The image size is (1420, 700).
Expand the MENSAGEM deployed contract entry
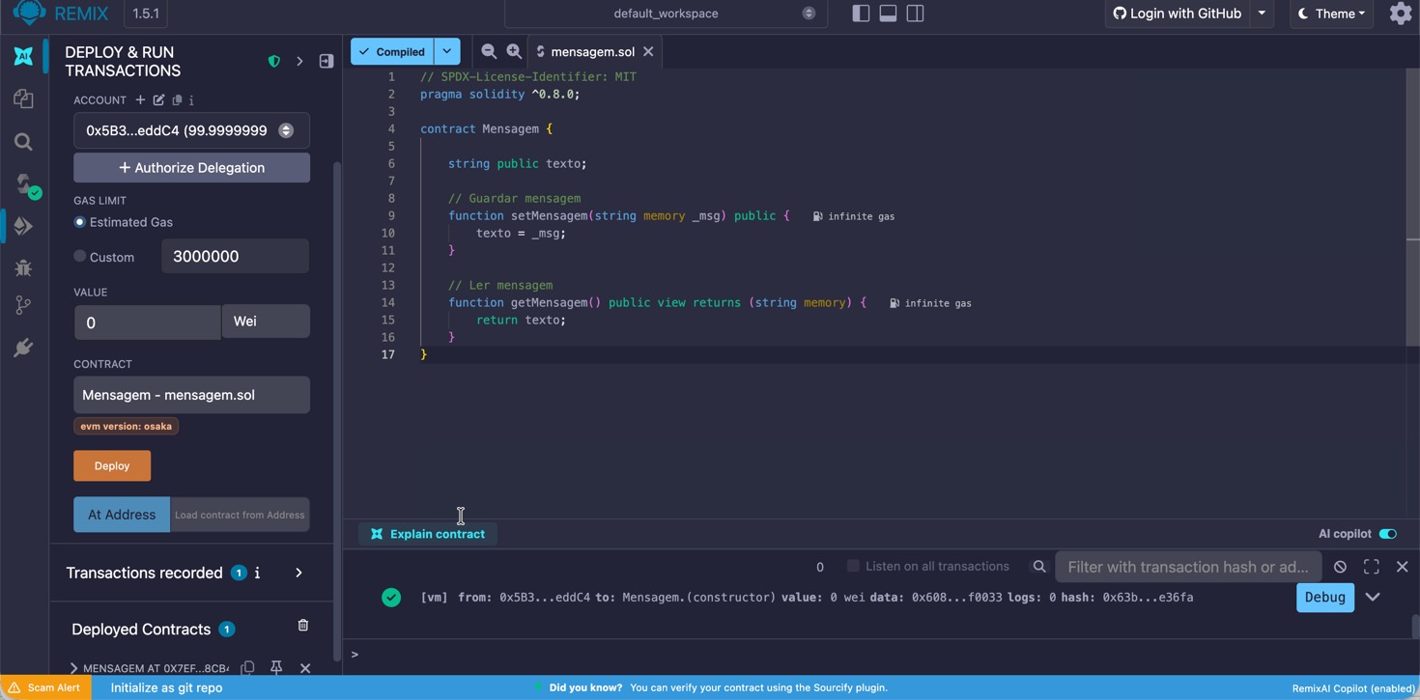pos(73,668)
